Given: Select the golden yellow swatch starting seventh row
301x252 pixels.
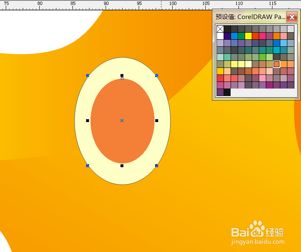Looking at the screenshot, I should [x=220, y=71].
